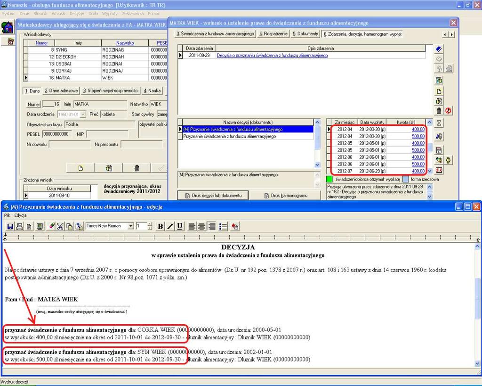Viewport: 482px width, 386px height.
Task: Insert a bullet list in the editor
Action: click(223, 227)
